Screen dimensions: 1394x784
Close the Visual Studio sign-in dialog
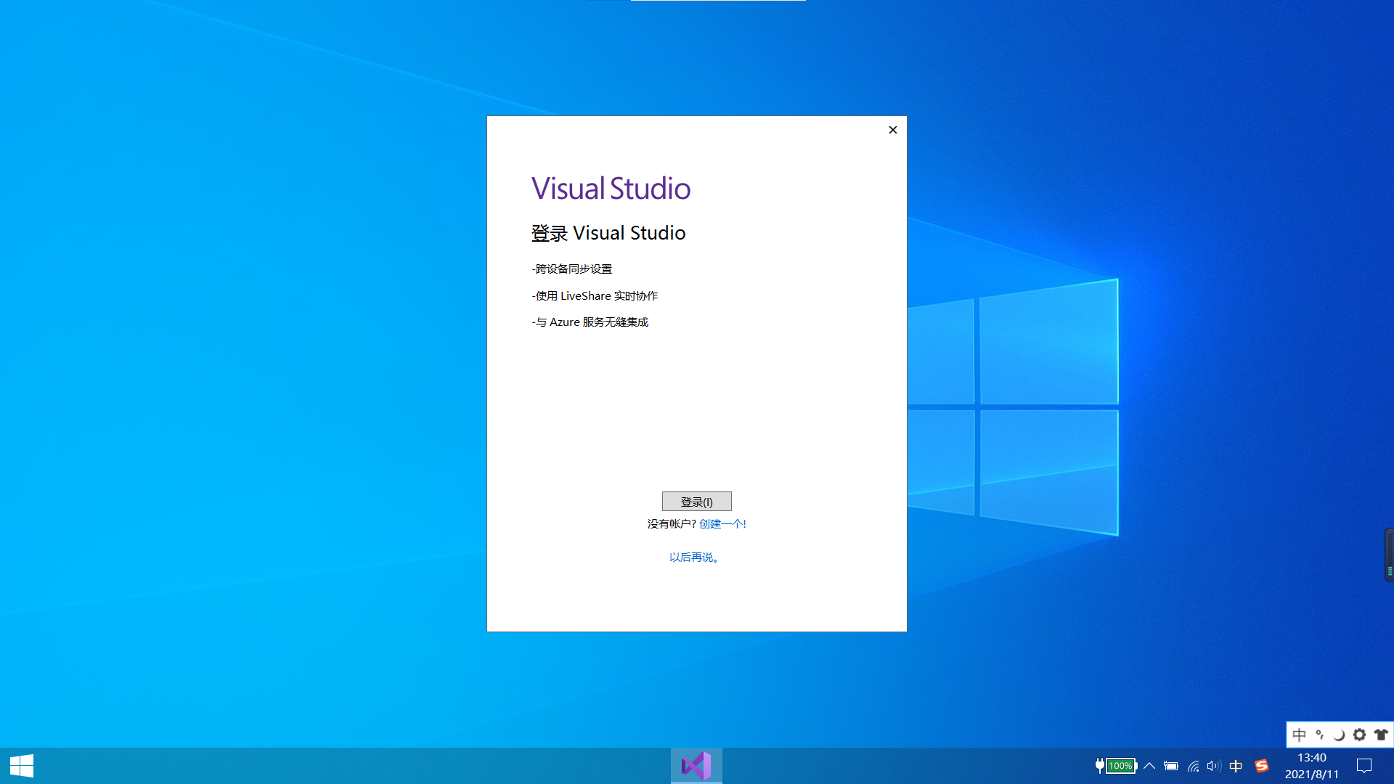pos(892,130)
